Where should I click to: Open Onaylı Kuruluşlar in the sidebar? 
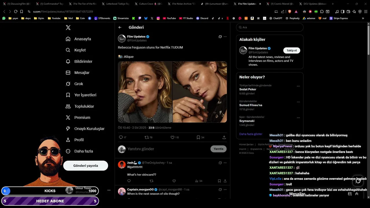coord(85,129)
